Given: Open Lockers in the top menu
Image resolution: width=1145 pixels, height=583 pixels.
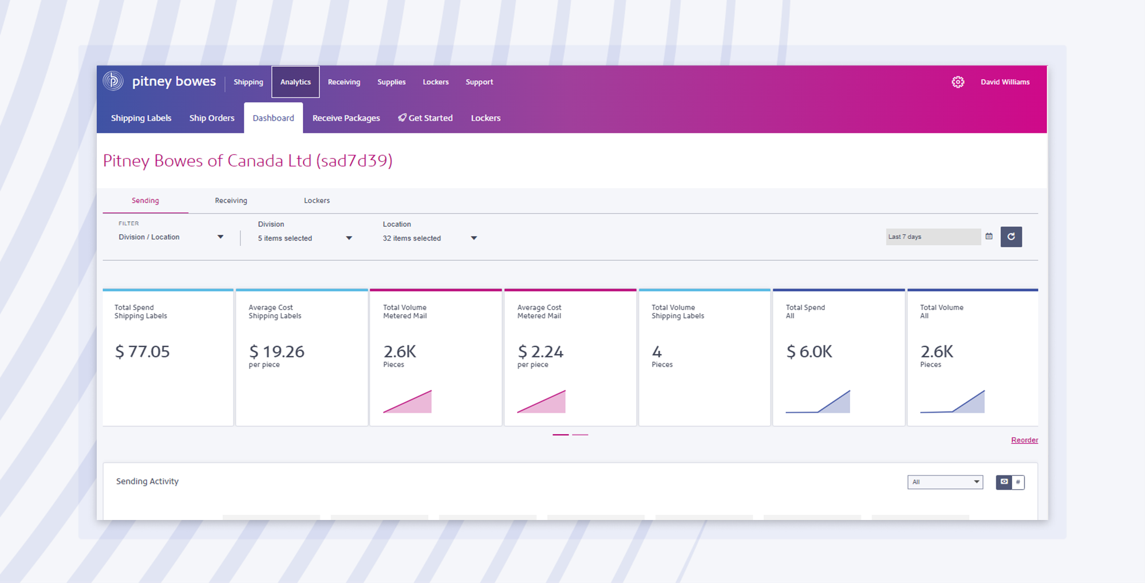Looking at the screenshot, I should tap(436, 82).
